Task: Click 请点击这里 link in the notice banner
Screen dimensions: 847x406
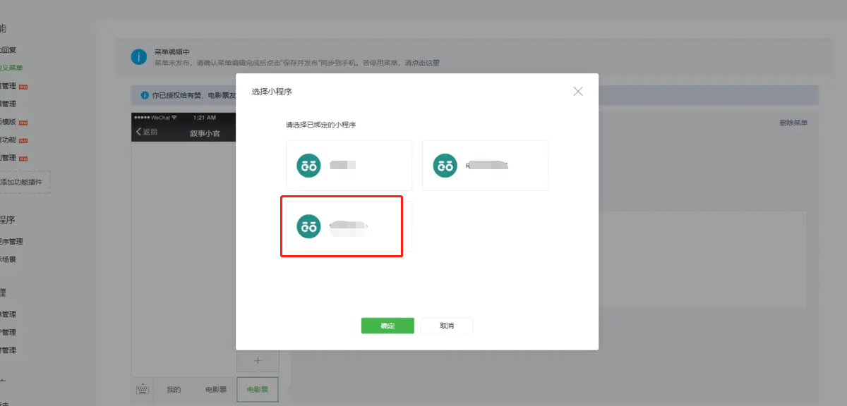Action: pos(422,63)
